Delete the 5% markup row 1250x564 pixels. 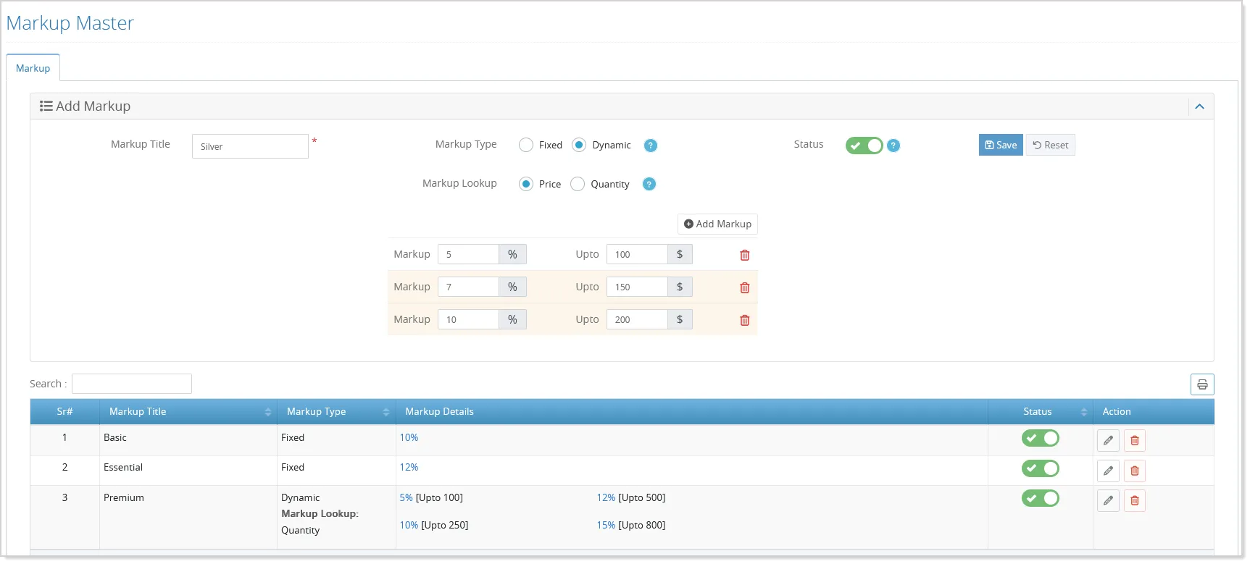(x=744, y=255)
